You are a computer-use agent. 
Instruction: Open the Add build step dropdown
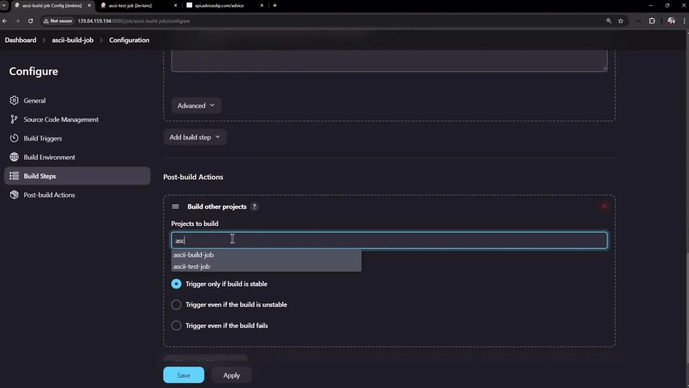click(x=194, y=137)
